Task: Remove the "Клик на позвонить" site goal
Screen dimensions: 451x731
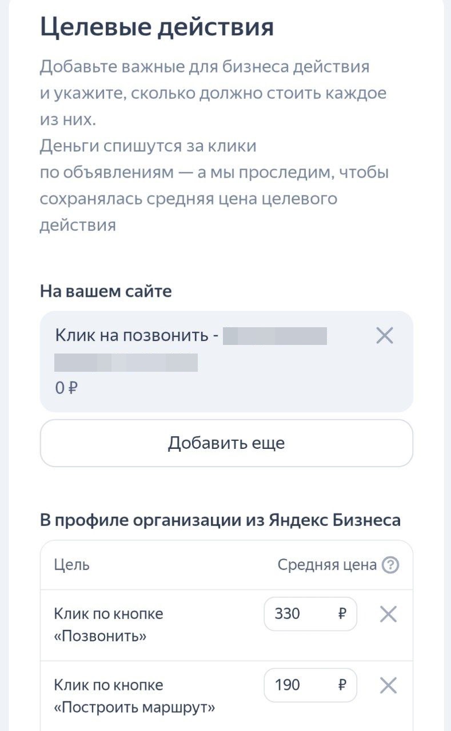Action: point(385,336)
